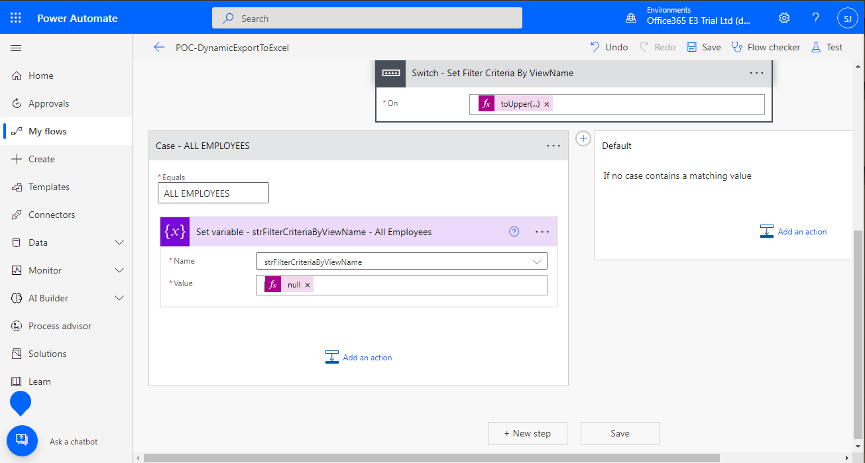Click the fx icon on toUpper token
Viewport: 865px width, 463px height.
tap(487, 104)
